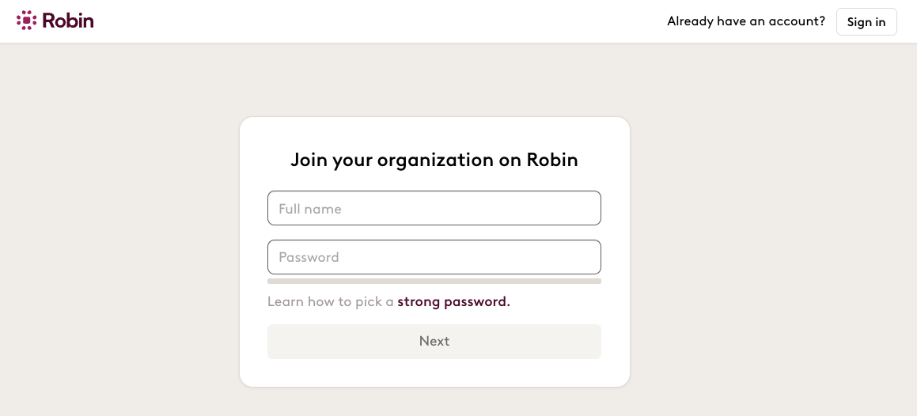Open the strong password help link
The height and width of the screenshot is (416, 917).
pyautogui.click(x=453, y=301)
